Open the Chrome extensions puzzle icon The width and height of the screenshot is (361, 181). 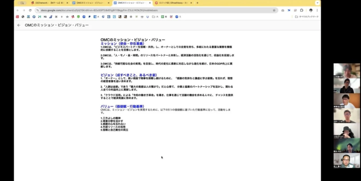point(301,10)
